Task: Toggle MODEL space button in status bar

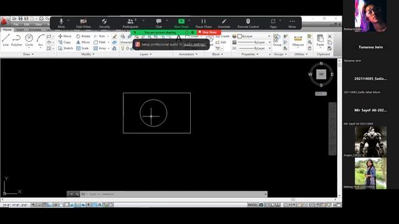Action: coord(252,205)
